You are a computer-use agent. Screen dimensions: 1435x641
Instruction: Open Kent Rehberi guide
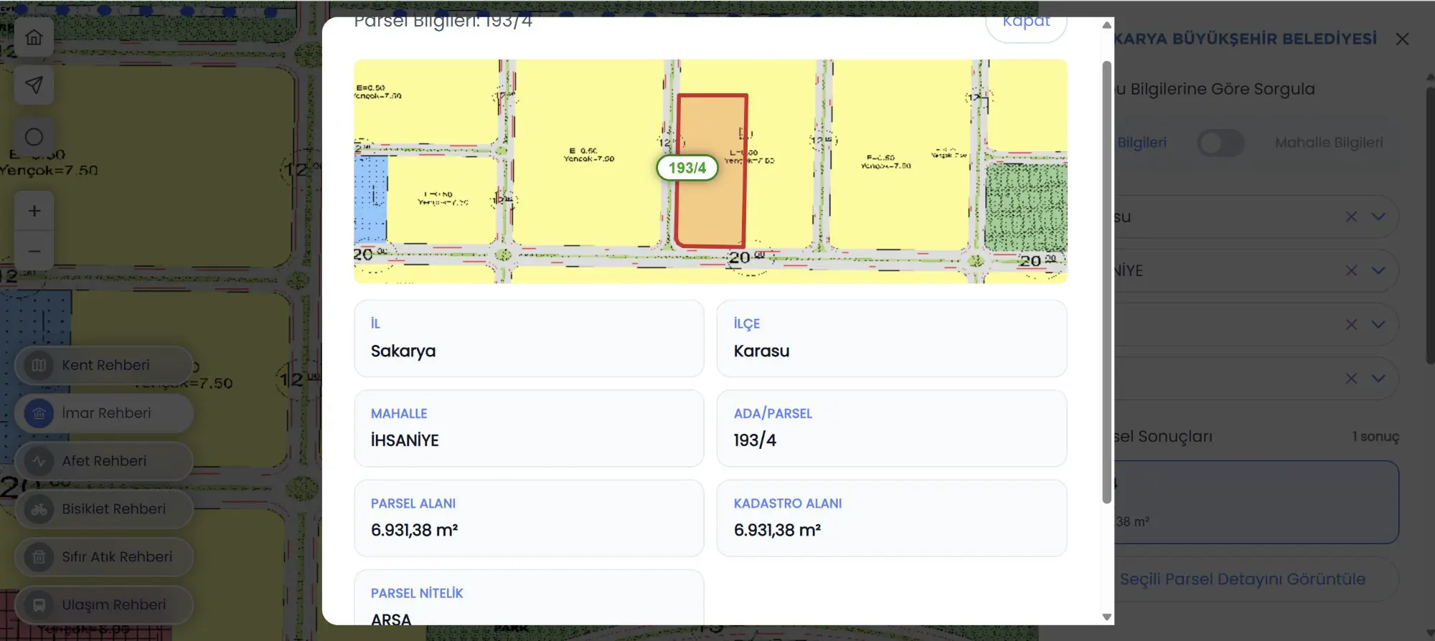tap(104, 365)
